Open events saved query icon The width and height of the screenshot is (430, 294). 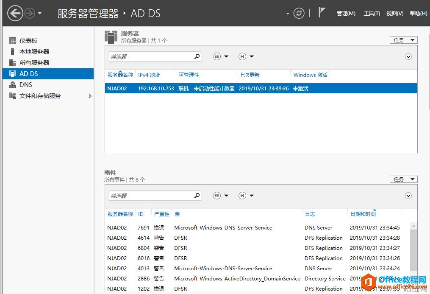(x=242, y=196)
